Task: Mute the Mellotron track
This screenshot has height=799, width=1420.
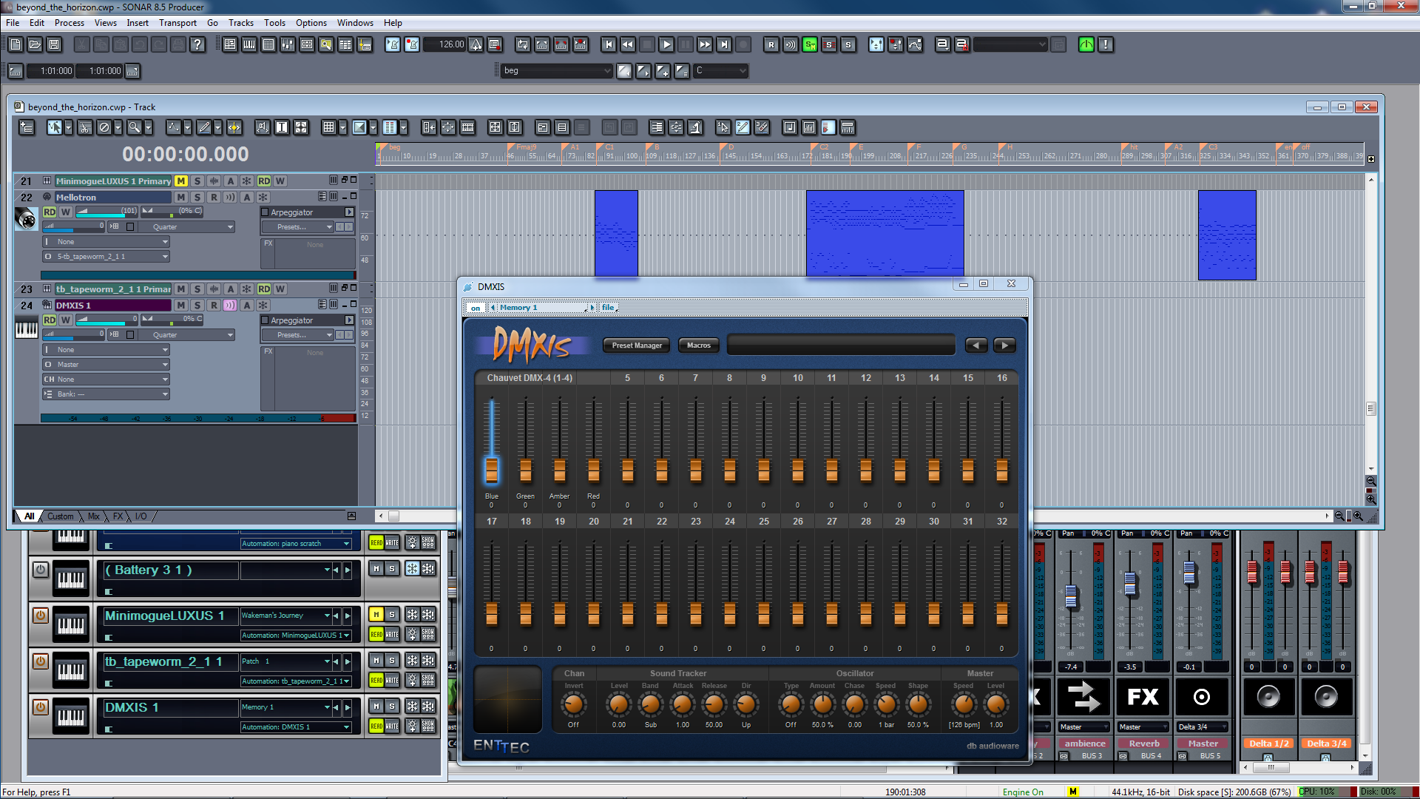Action: [180, 198]
